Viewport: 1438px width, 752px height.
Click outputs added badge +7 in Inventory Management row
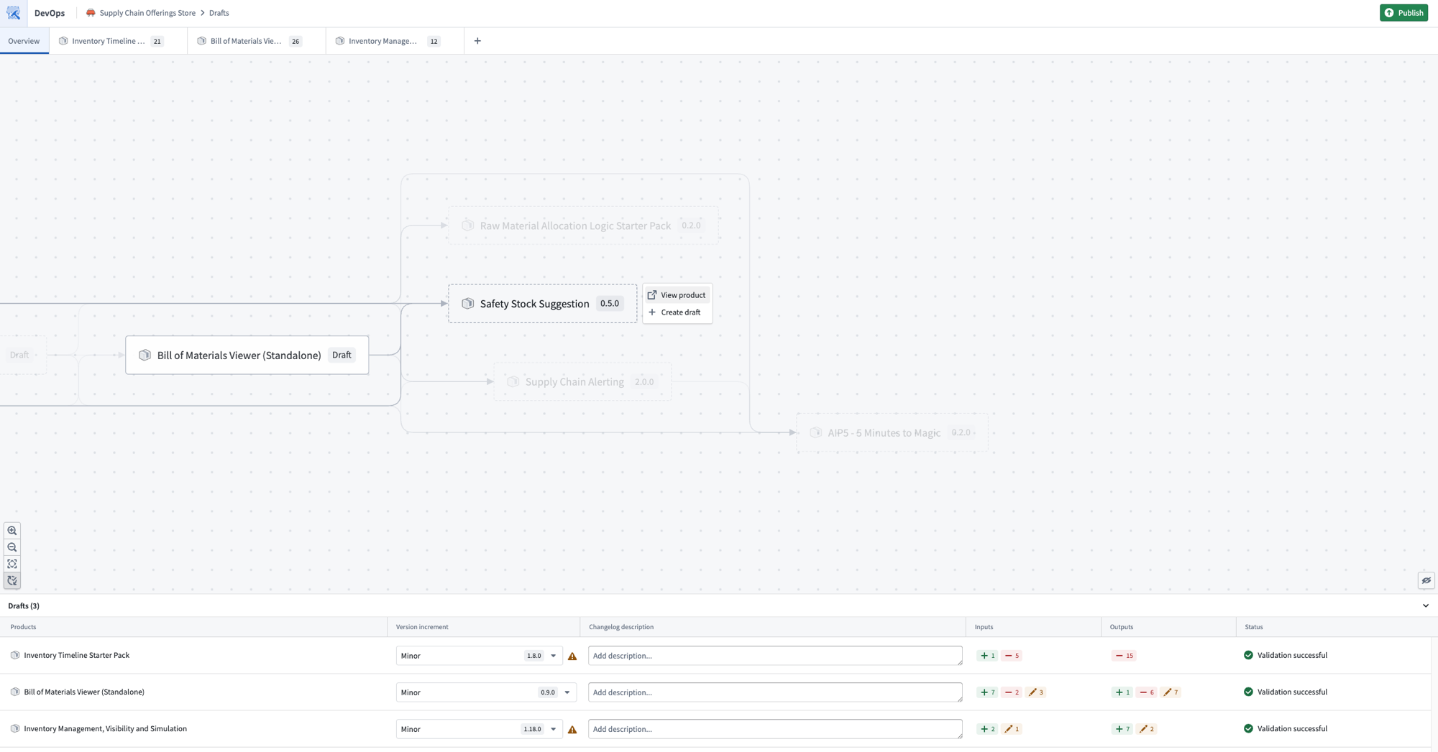coord(1122,729)
